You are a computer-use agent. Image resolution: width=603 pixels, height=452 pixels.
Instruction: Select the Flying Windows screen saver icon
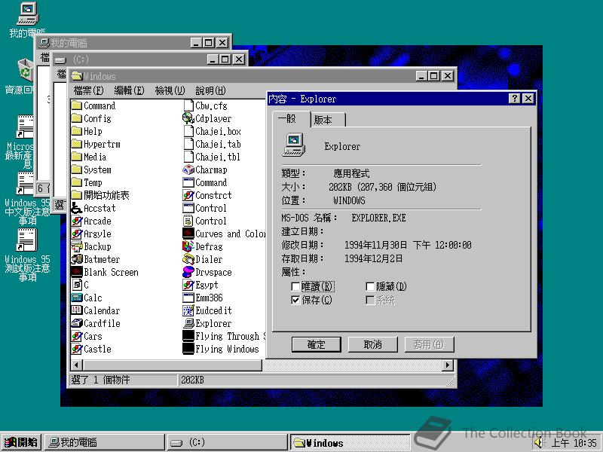(188, 349)
